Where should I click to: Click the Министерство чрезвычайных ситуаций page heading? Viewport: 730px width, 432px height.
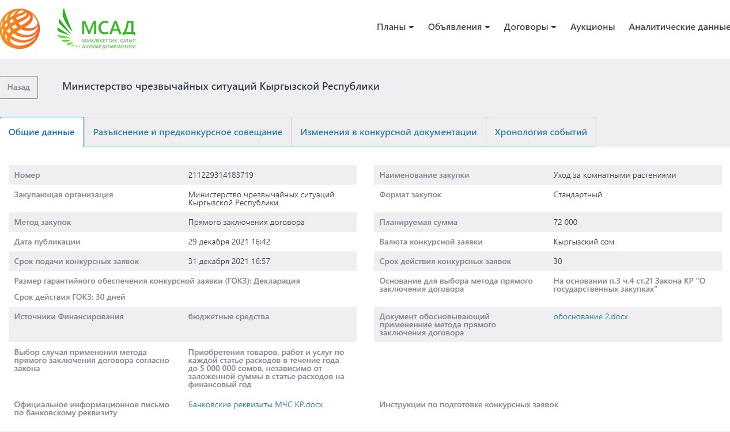point(221,87)
